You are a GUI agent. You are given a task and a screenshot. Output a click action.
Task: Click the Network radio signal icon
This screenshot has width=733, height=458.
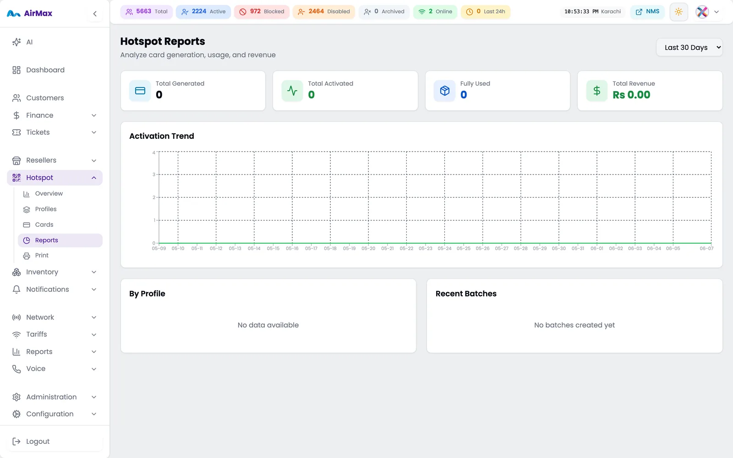tap(16, 317)
